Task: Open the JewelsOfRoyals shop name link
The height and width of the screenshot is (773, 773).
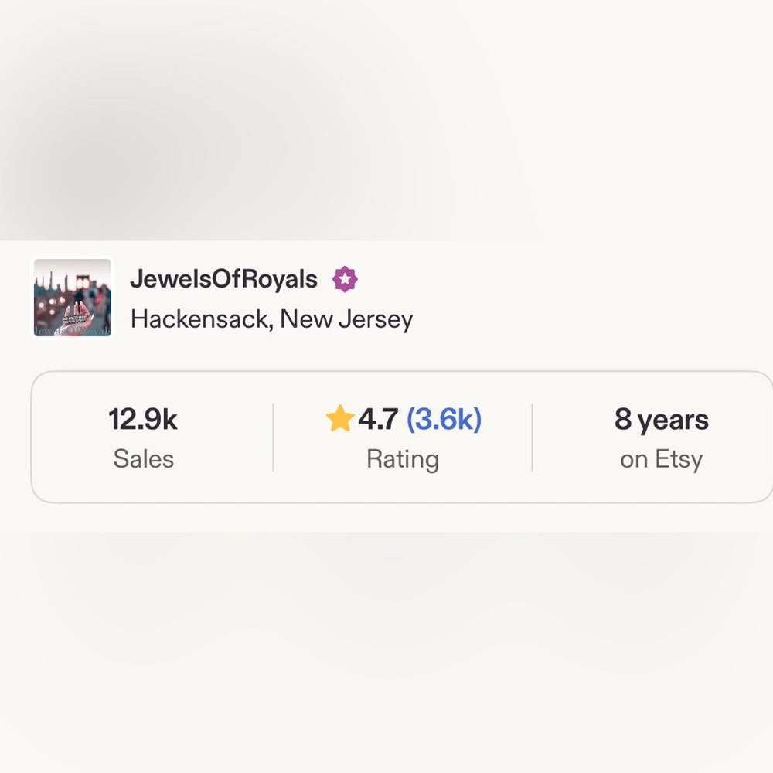Action: point(223,279)
